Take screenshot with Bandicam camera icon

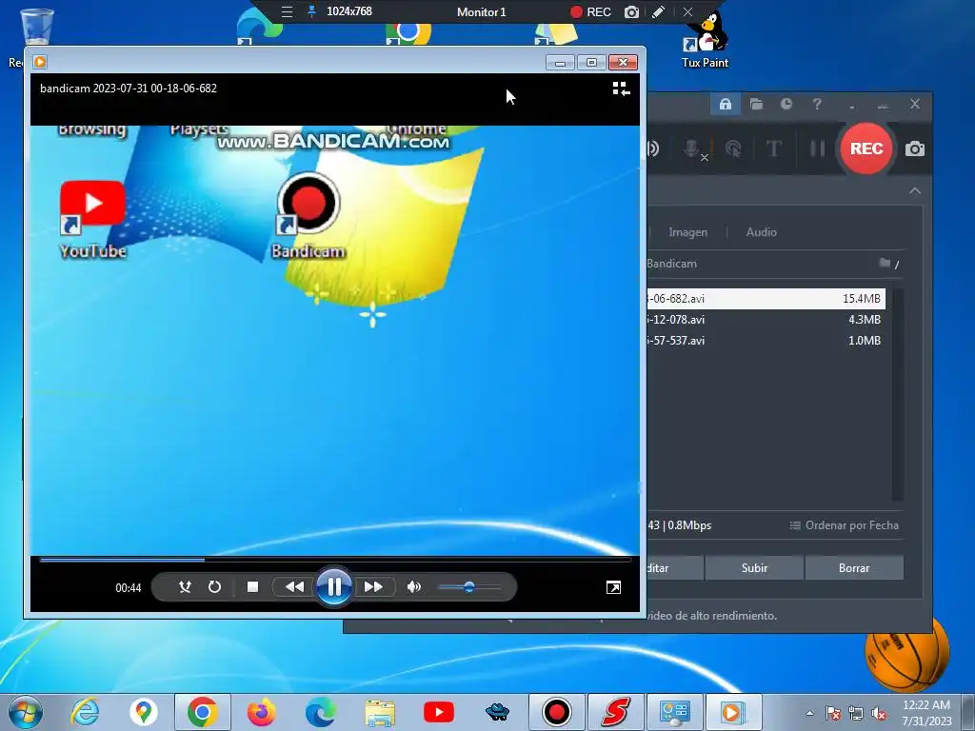[x=915, y=149]
